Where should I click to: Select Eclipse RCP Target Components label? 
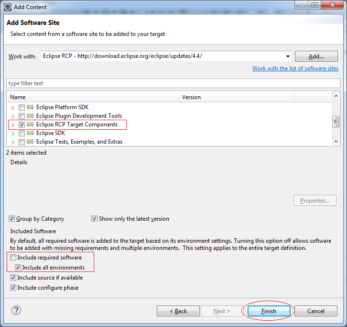pyautogui.click(x=77, y=124)
